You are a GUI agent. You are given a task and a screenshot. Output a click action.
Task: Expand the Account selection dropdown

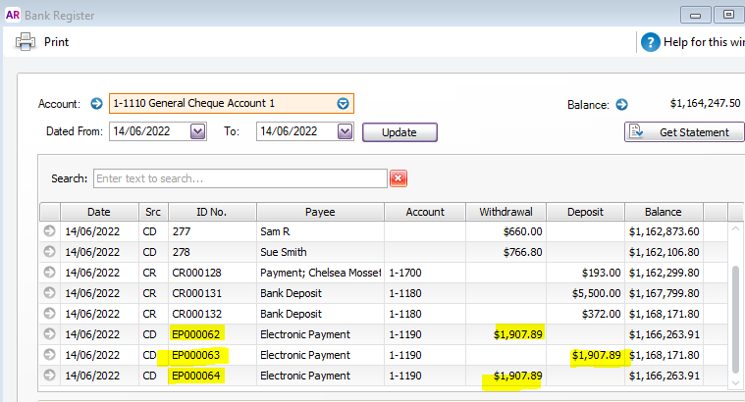[343, 103]
